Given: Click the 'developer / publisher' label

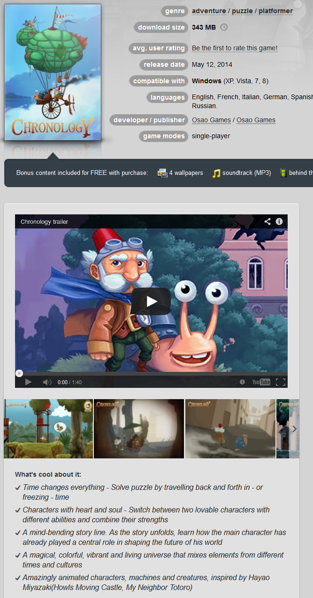Looking at the screenshot, I should coord(149,120).
